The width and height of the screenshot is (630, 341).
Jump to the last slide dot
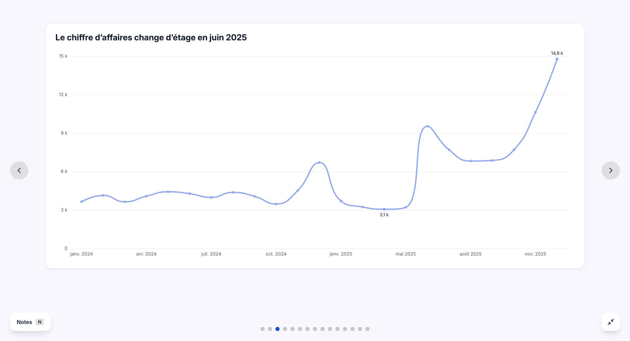[367, 329]
